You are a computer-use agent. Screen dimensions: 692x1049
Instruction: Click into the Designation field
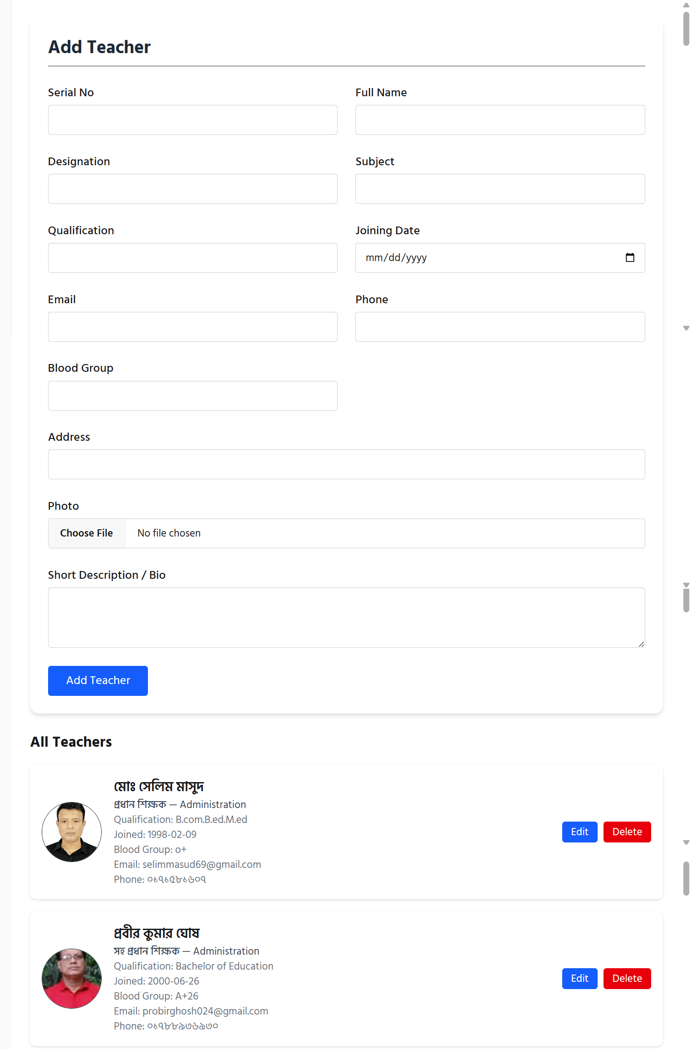tap(192, 189)
